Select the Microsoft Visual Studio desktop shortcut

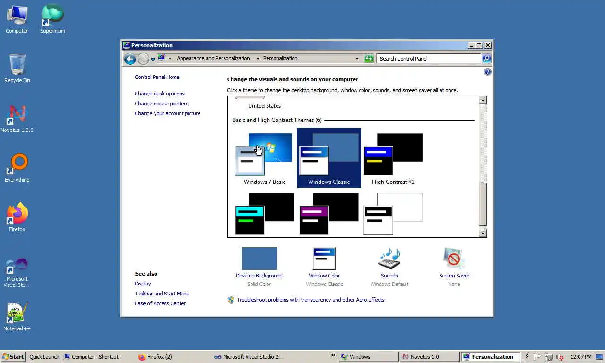tap(17, 272)
